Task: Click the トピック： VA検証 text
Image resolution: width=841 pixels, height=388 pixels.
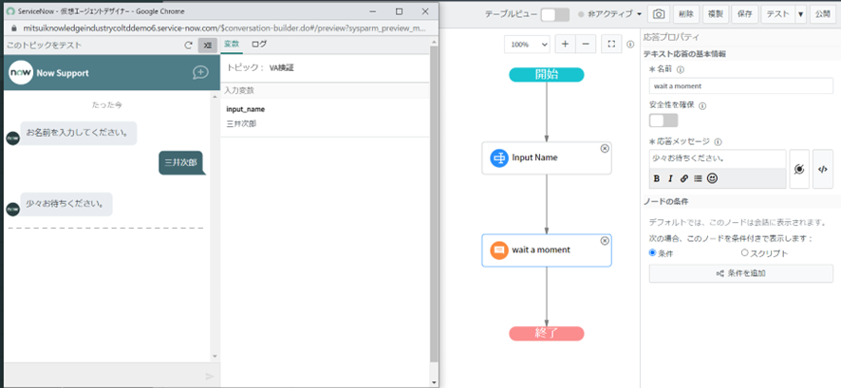Action: [261, 67]
